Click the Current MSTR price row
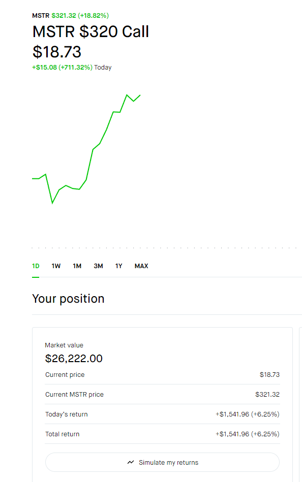 point(162,394)
